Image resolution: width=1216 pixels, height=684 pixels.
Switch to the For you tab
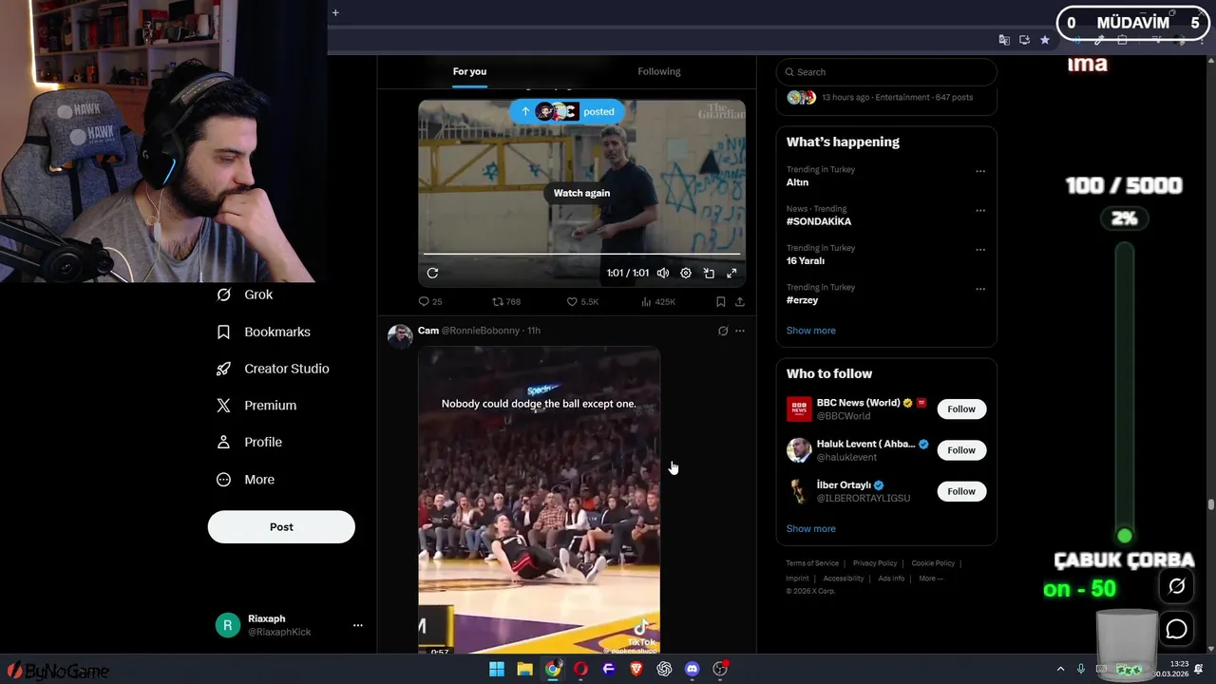(469, 71)
